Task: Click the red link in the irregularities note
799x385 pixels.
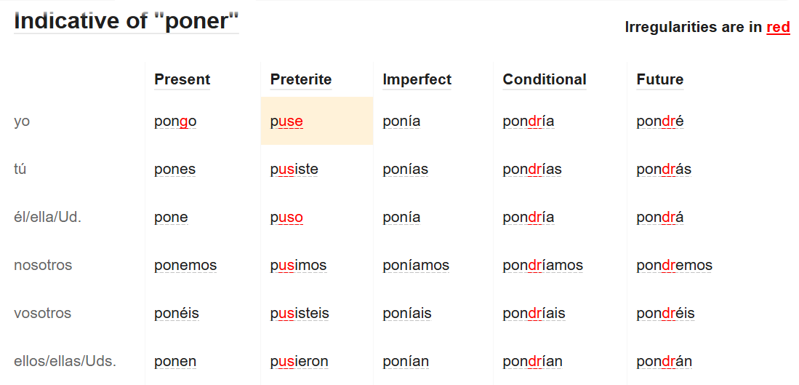Action: click(778, 28)
